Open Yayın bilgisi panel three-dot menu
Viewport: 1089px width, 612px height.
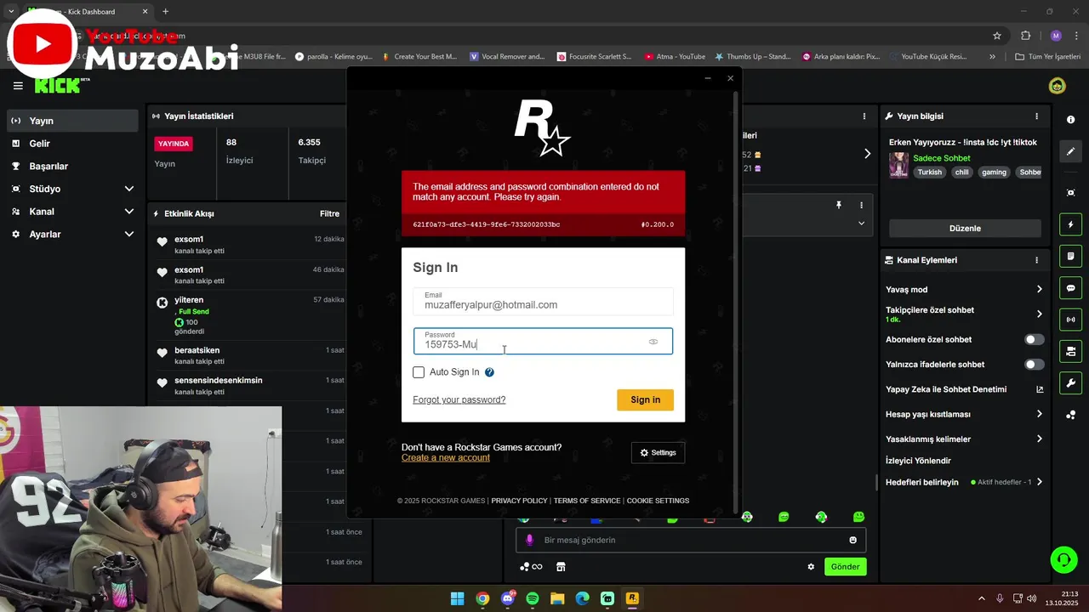click(x=1036, y=116)
